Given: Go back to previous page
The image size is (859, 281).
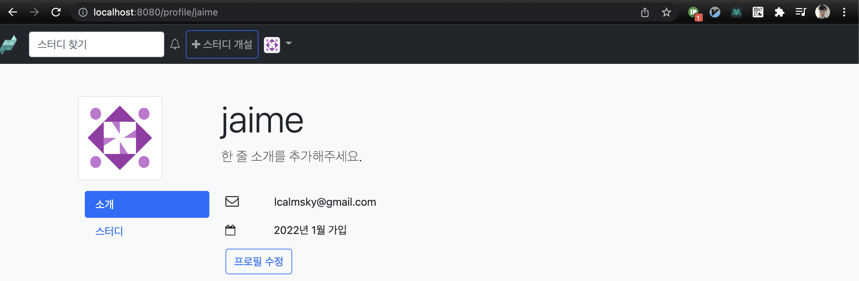Looking at the screenshot, I should tap(13, 12).
